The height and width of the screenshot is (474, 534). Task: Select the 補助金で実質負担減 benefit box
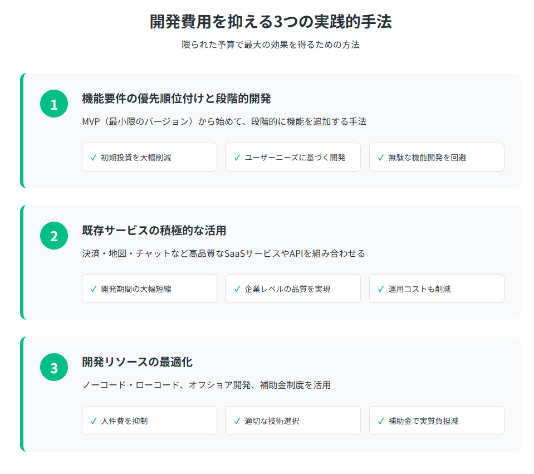coord(437,421)
